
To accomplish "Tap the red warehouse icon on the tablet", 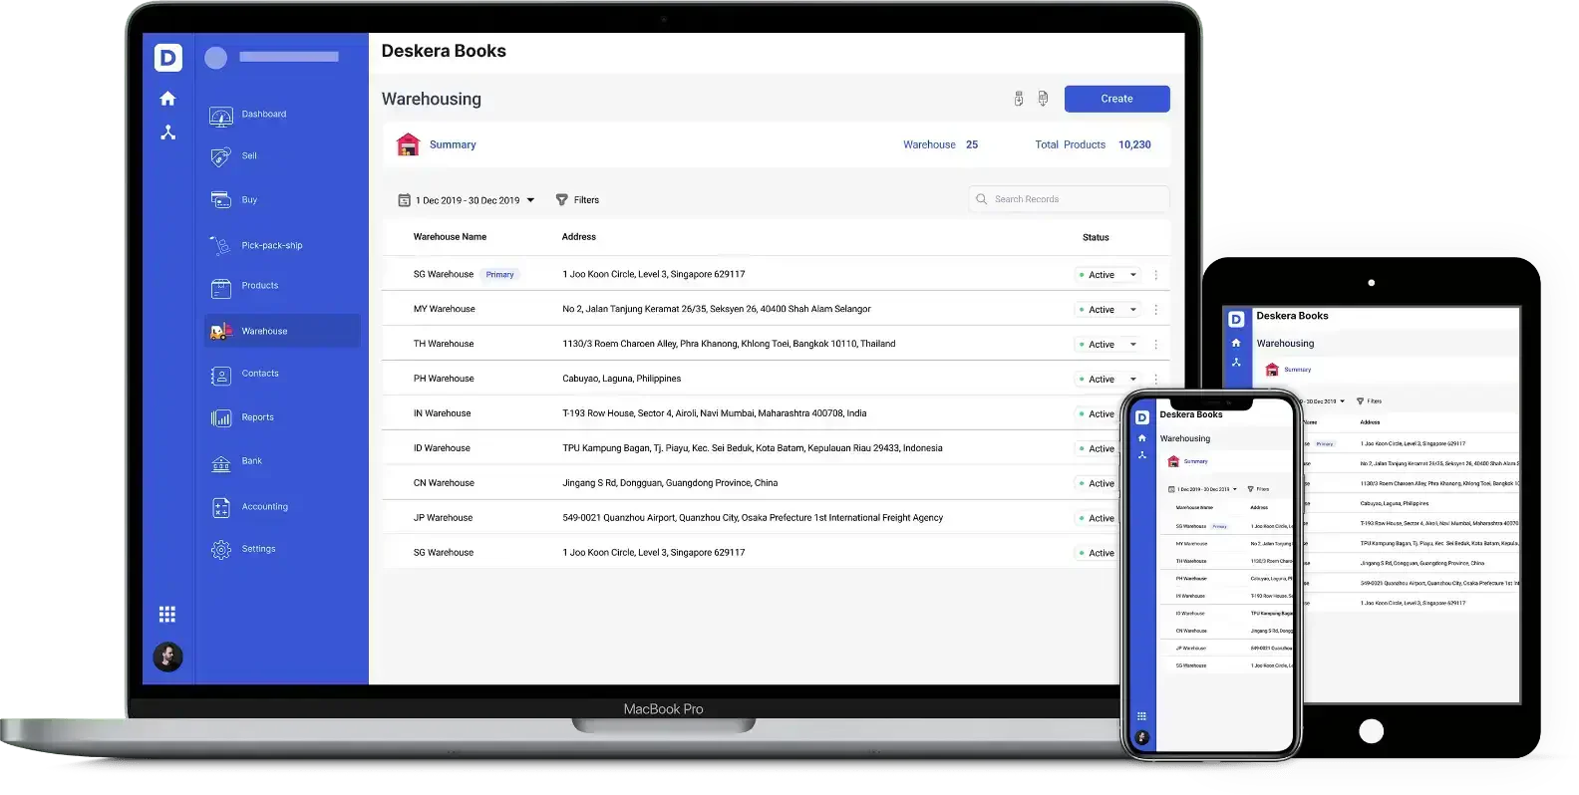I will [x=1272, y=370].
